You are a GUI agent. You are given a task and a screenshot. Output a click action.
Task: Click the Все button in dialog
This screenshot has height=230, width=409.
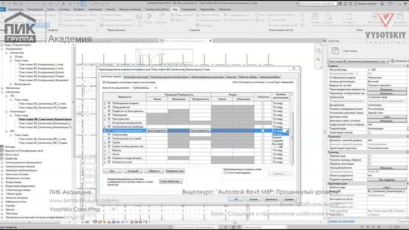pos(112,171)
